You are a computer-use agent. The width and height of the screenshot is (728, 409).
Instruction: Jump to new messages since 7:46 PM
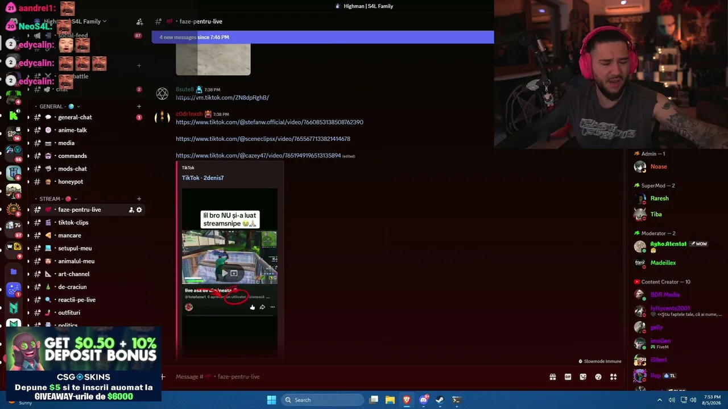point(322,37)
